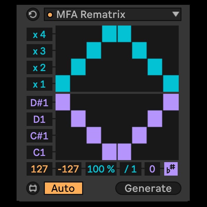Adjust the 100 % amount field

(x=101, y=169)
